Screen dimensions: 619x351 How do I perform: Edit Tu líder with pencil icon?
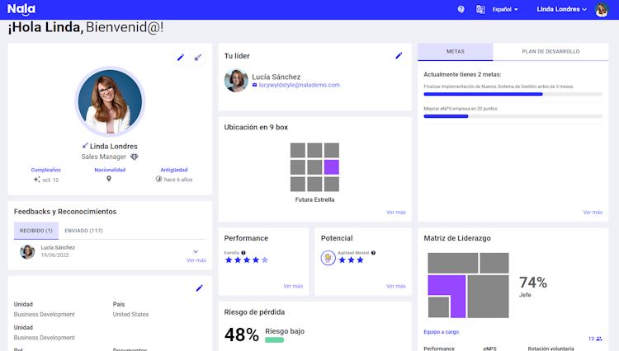coord(399,56)
